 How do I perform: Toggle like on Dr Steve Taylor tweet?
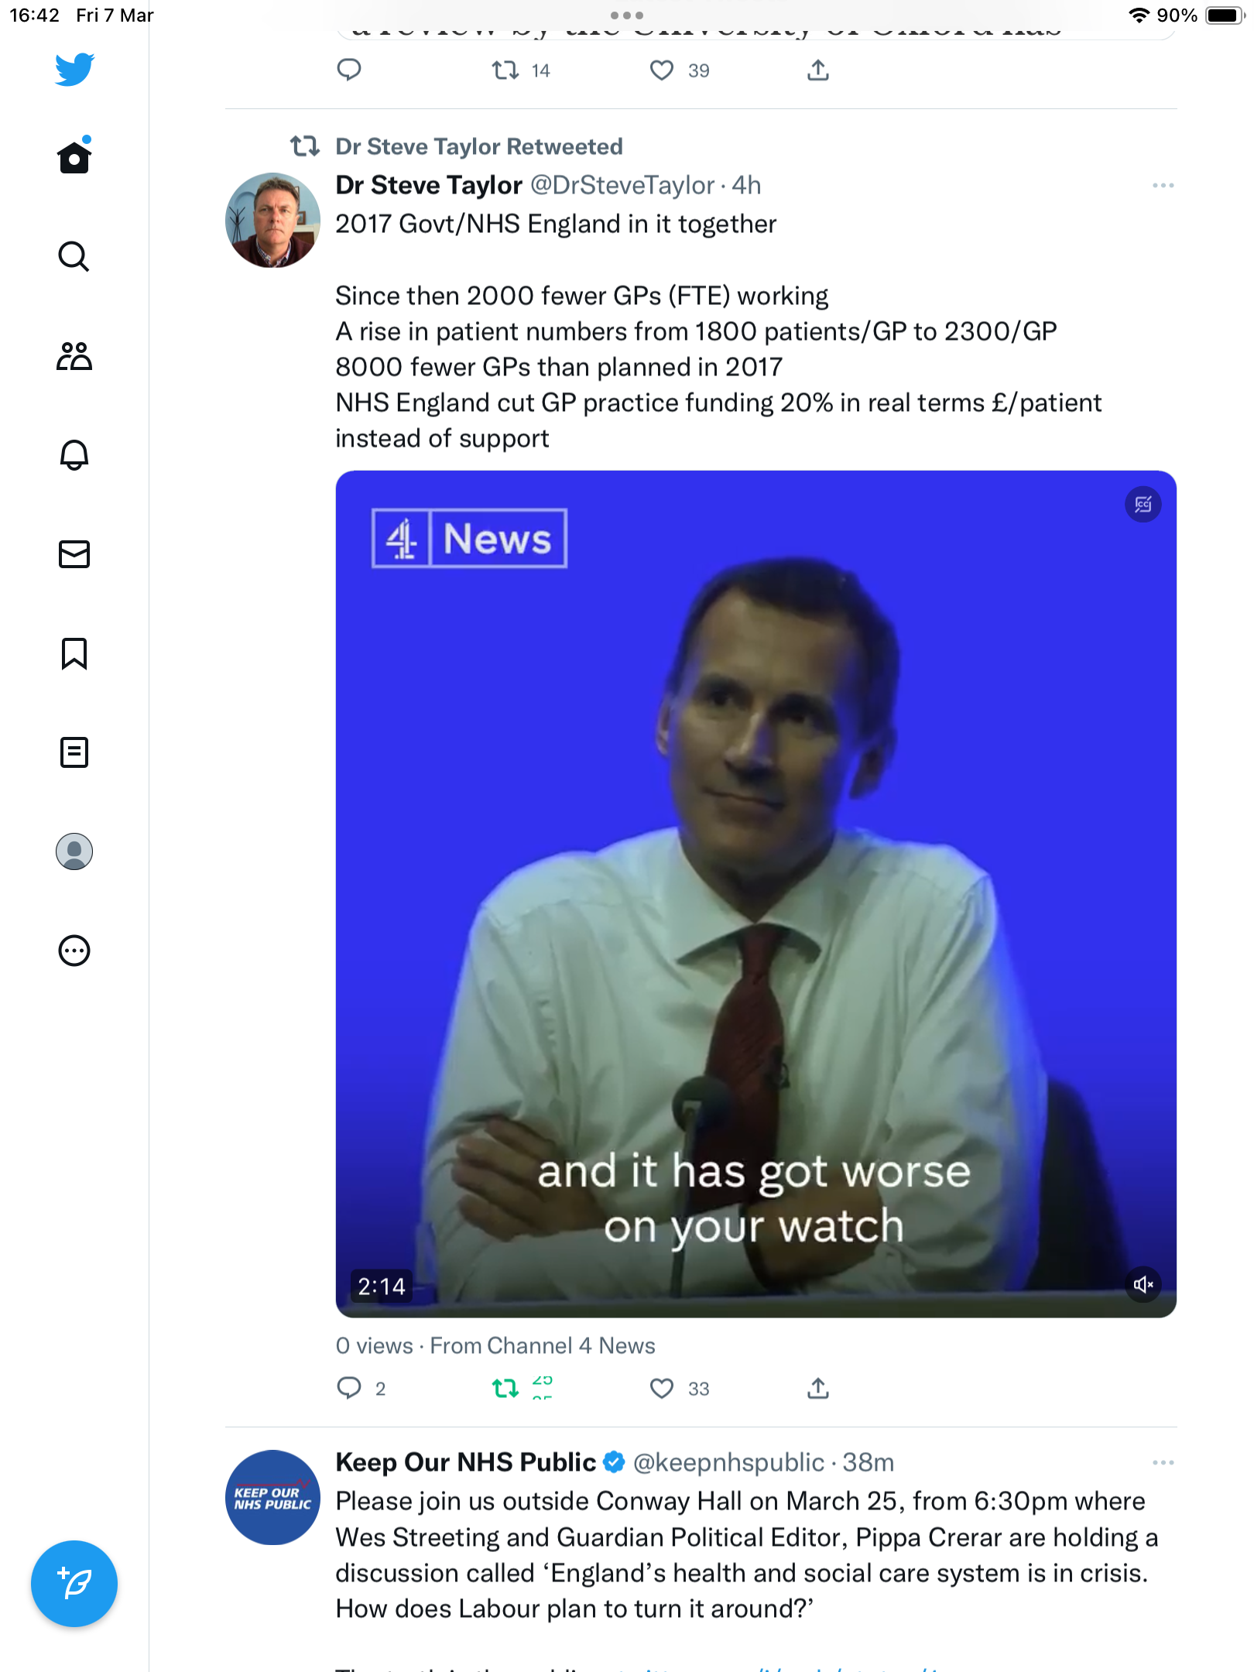(x=662, y=1389)
